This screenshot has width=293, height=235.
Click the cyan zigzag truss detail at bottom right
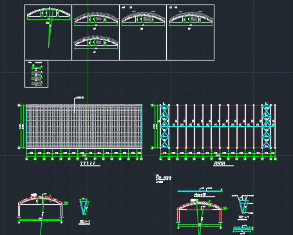coord(243,229)
